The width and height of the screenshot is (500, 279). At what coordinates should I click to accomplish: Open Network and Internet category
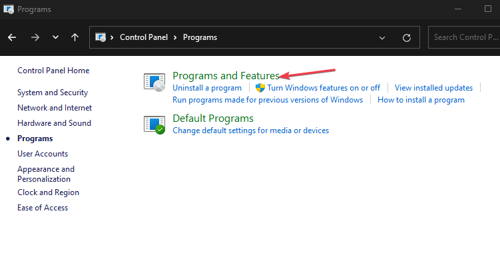[55, 108]
